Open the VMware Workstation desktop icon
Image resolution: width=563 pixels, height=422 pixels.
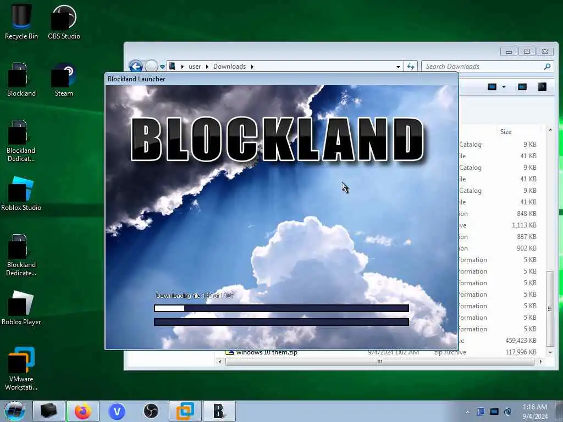coord(21,369)
